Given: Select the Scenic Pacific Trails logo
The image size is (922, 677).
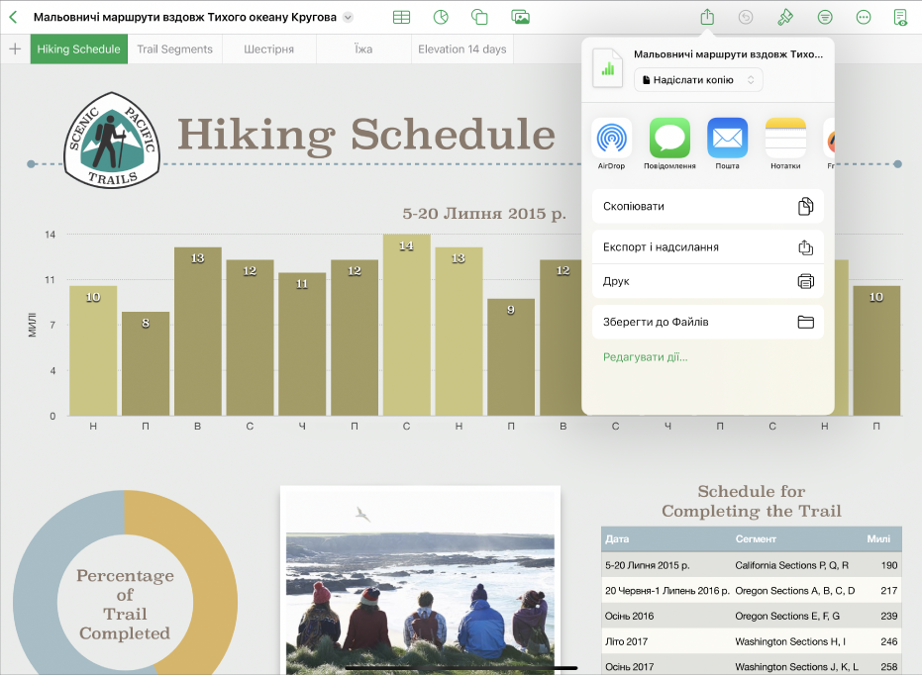Looking at the screenshot, I should coord(112,140).
